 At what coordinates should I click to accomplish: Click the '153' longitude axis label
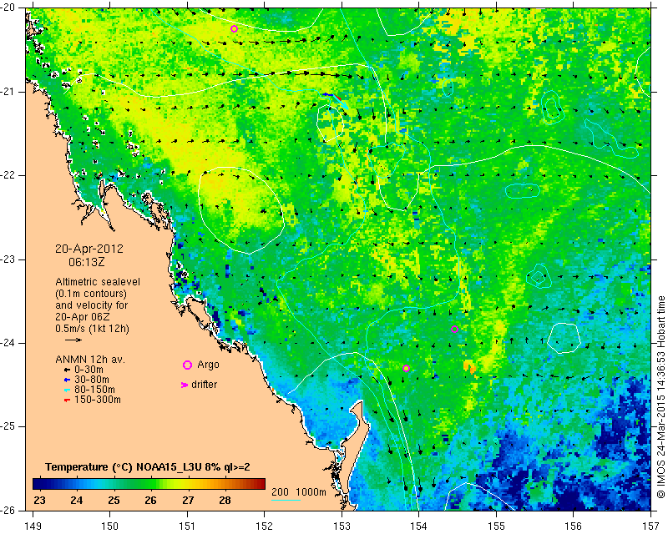click(342, 526)
